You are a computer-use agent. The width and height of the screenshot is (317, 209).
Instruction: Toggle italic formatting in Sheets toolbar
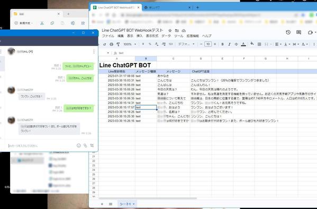pyautogui.click(x=229, y=44)
